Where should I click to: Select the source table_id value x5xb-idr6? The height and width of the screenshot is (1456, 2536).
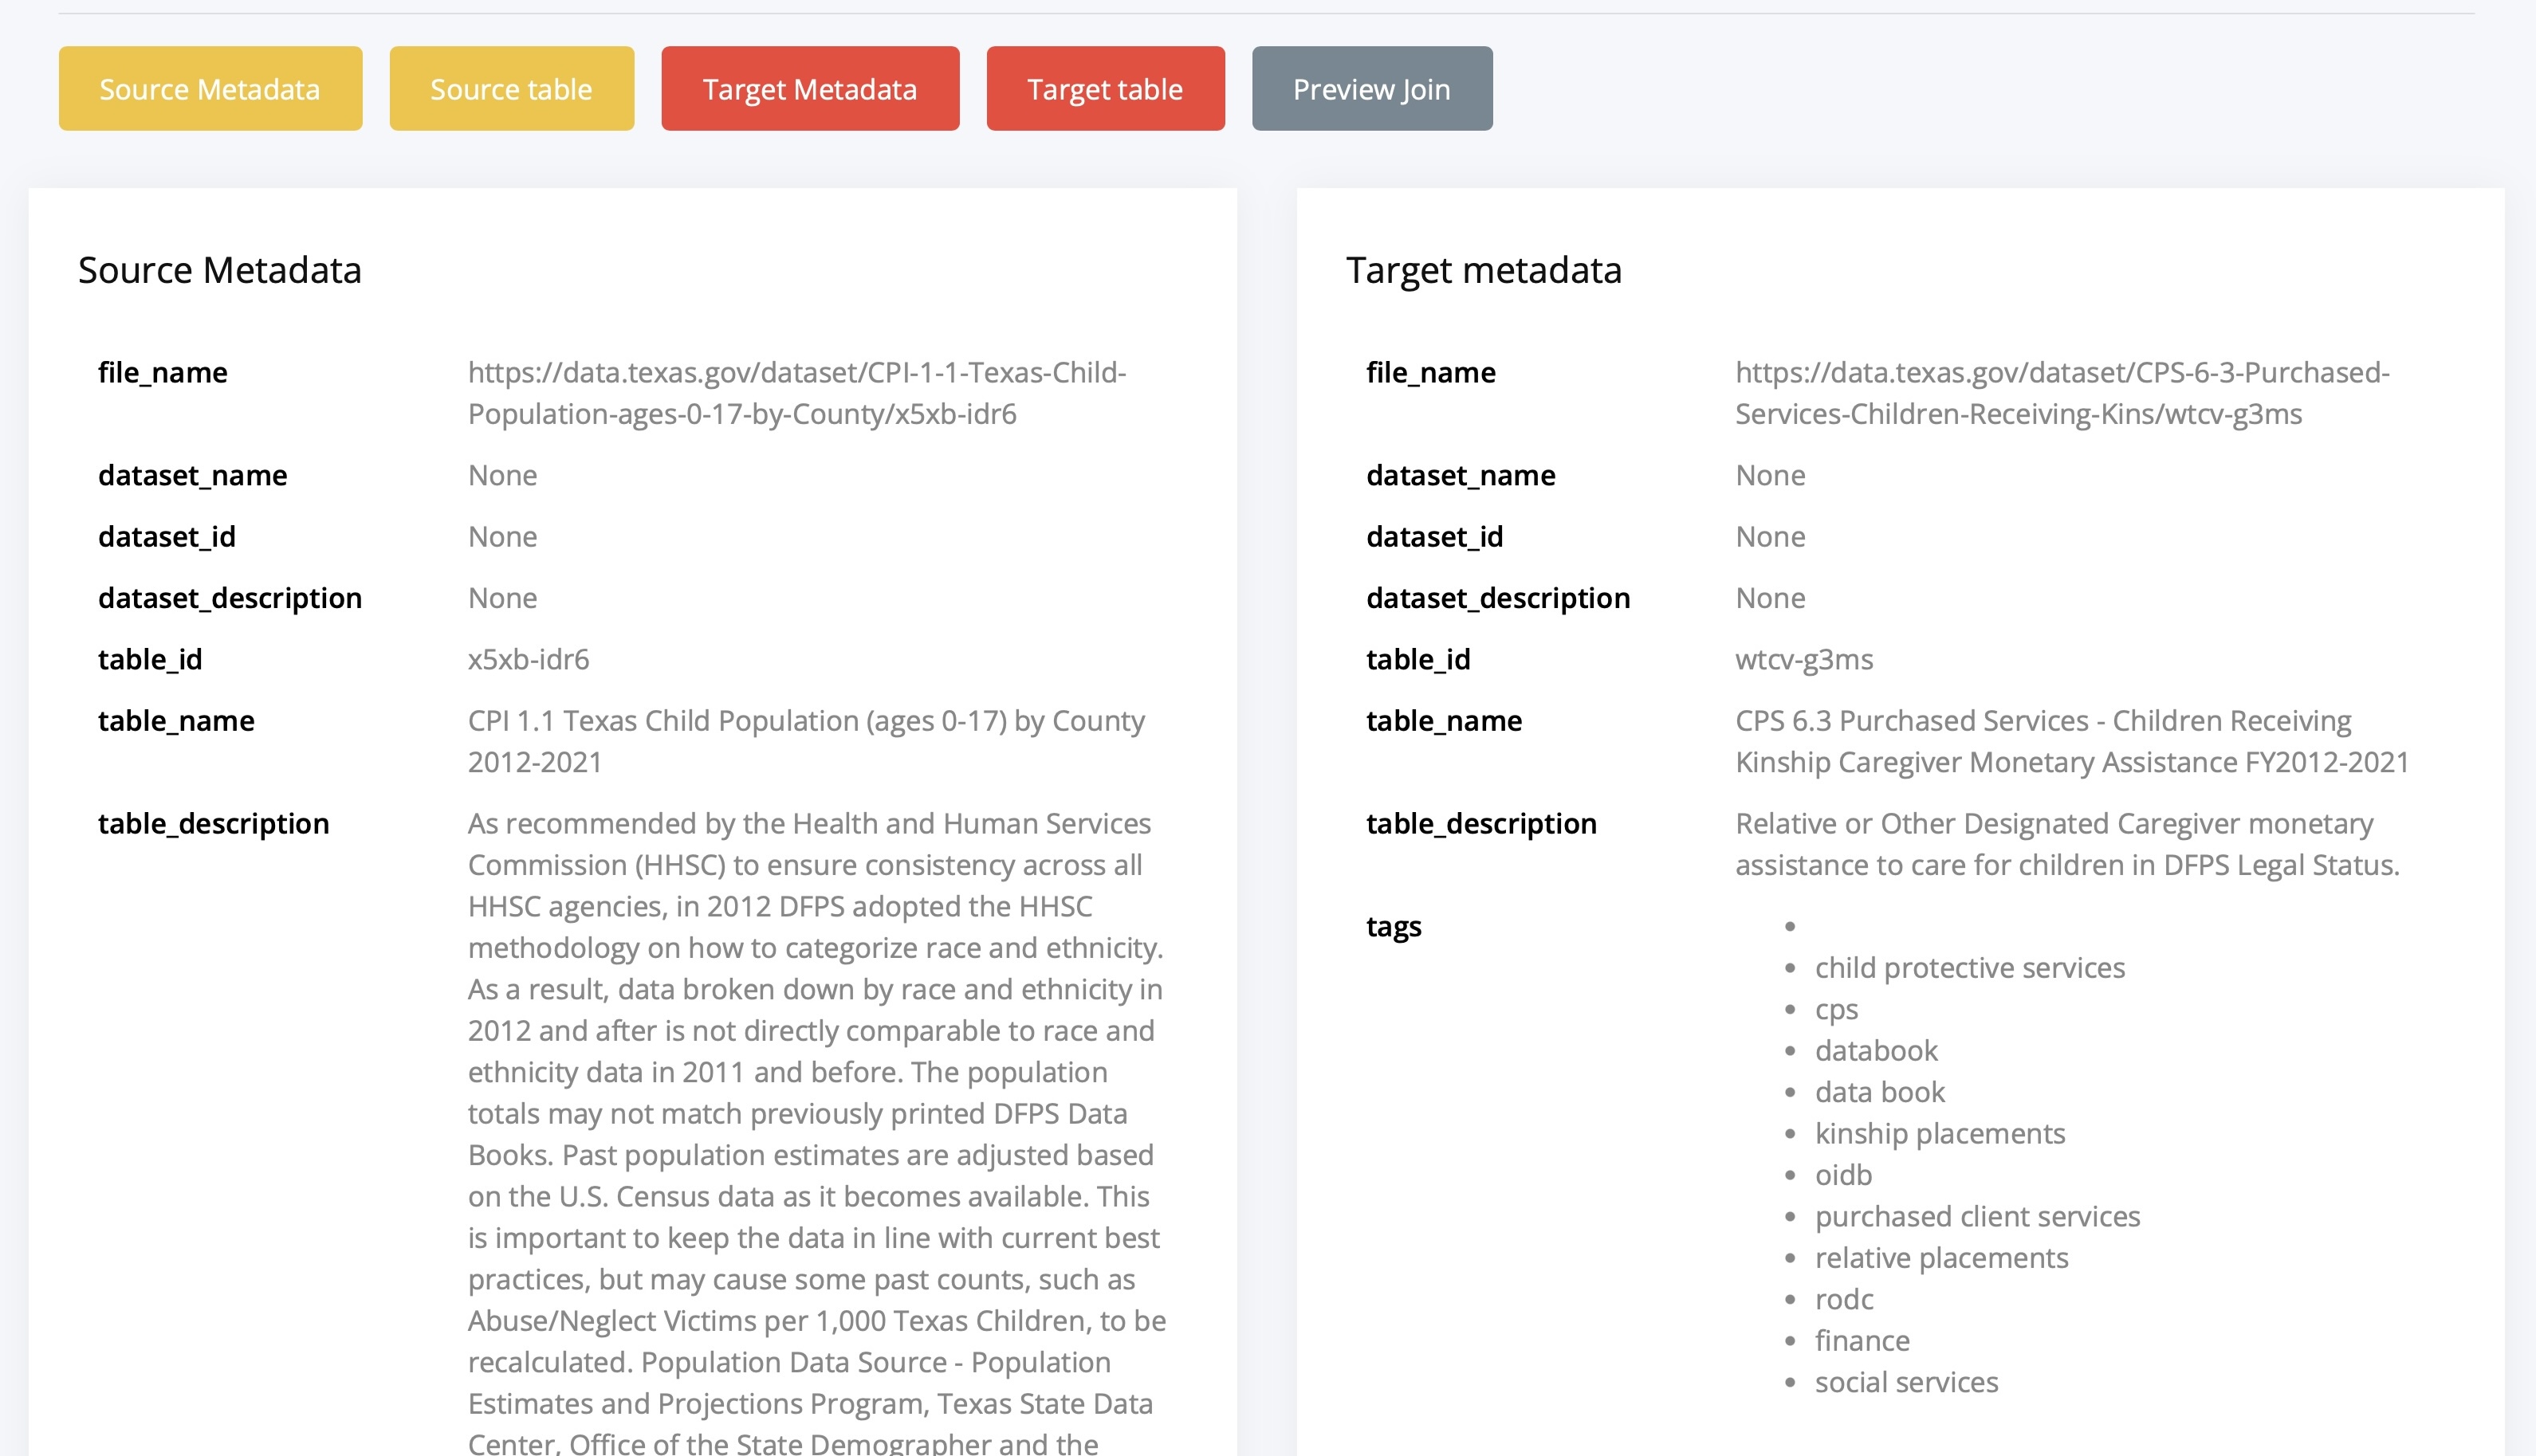529,660
